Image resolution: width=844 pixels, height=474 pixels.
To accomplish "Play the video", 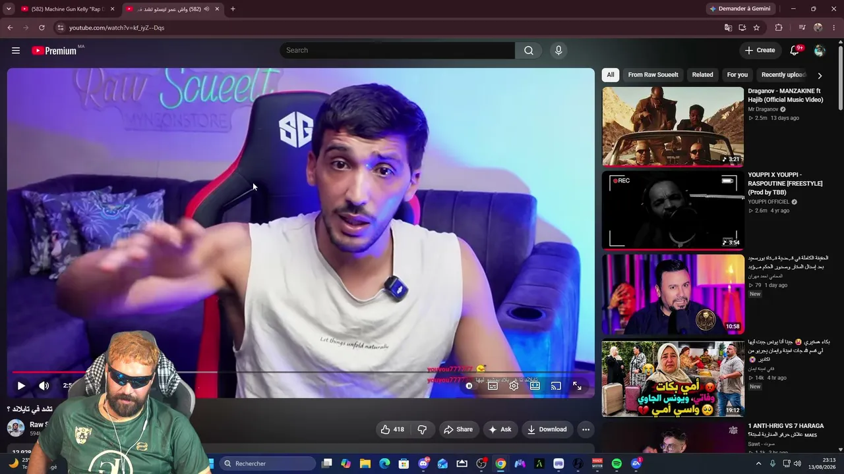I will (x=21, y=386).
